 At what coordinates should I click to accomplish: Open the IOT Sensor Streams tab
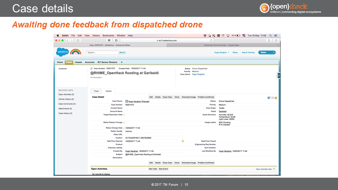point(107,62)
